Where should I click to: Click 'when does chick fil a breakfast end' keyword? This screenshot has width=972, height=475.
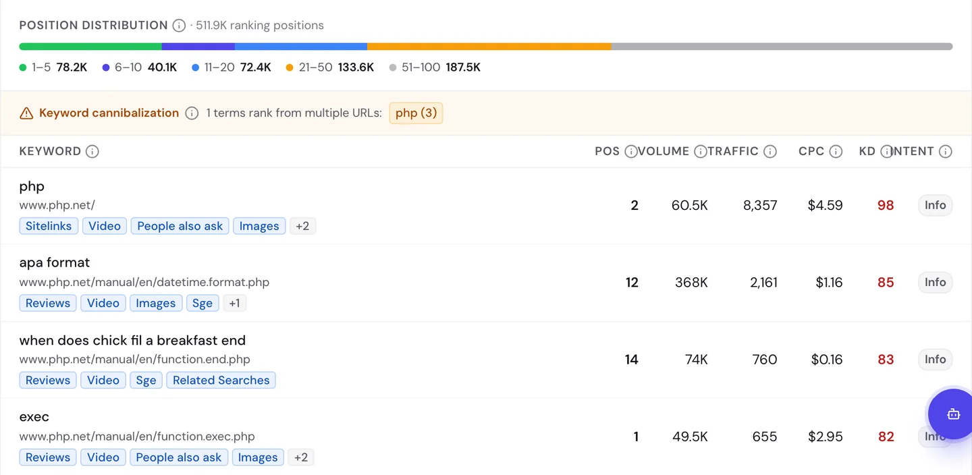point(132,340)
